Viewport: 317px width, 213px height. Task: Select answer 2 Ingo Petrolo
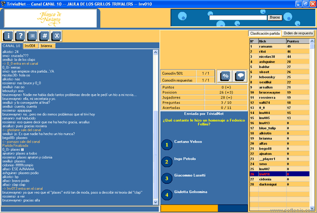166,161
